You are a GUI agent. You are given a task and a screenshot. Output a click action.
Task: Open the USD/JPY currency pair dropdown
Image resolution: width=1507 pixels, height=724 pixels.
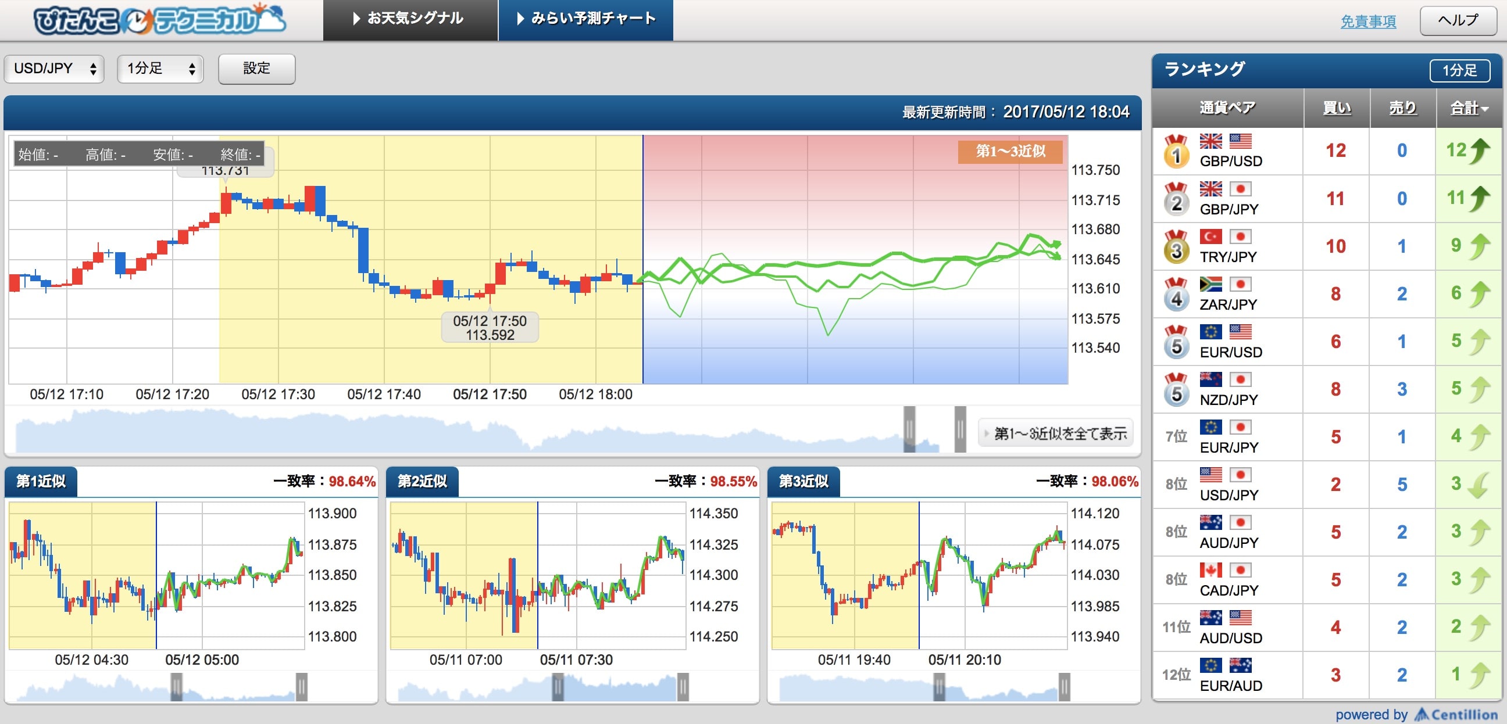pos(55,69)
